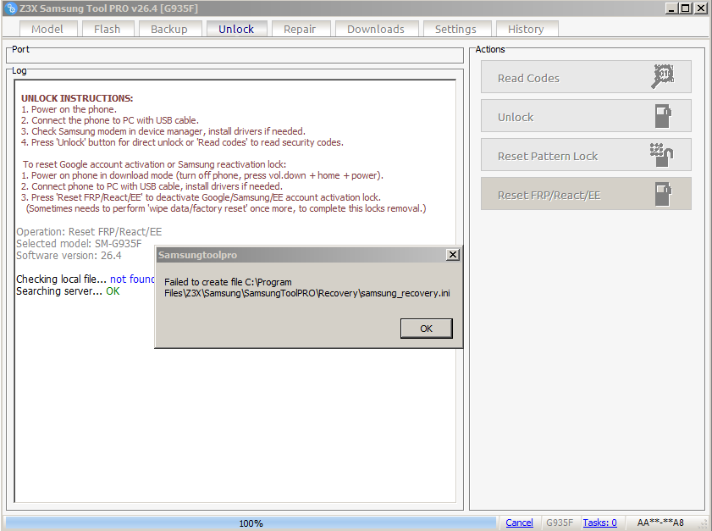Click the Reset FRP/React/EE phone icon
Image resolution: width=712 pixels, height=531 pixels.
tap(663, 194)
